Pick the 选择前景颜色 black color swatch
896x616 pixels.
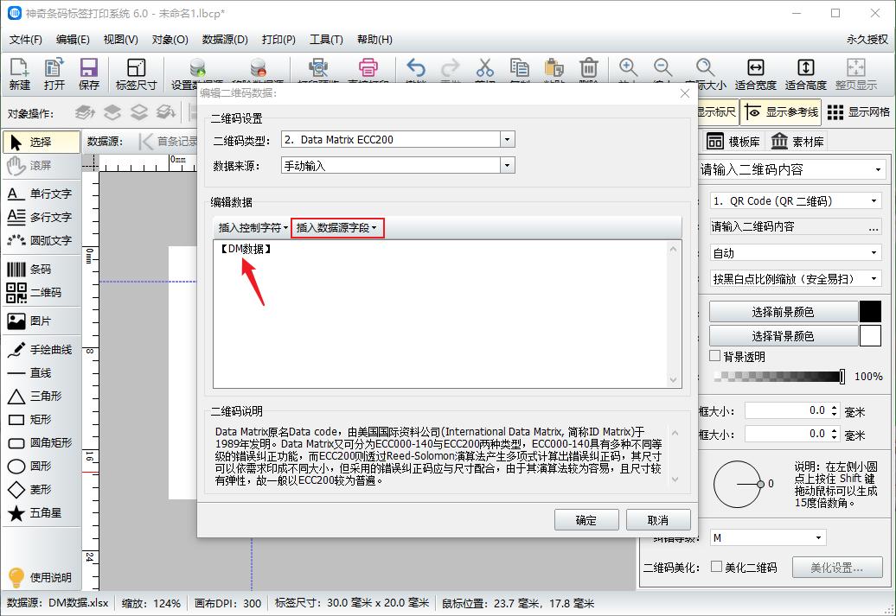869,311
